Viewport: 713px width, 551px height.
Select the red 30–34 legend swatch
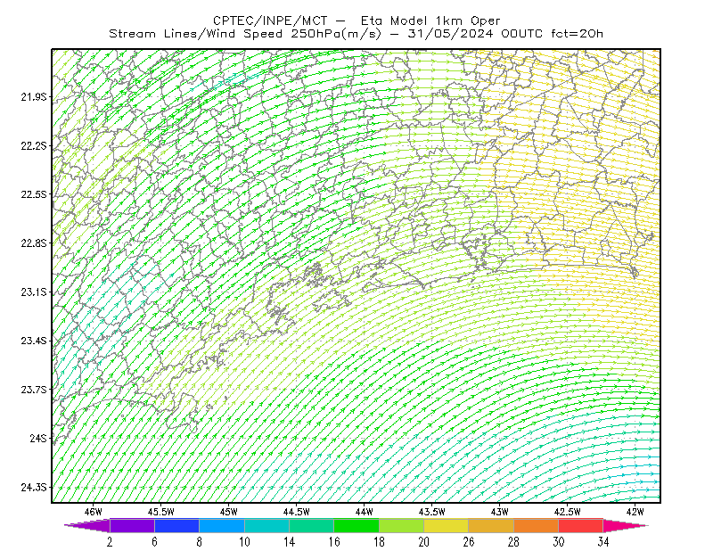(x=581, y=525)
